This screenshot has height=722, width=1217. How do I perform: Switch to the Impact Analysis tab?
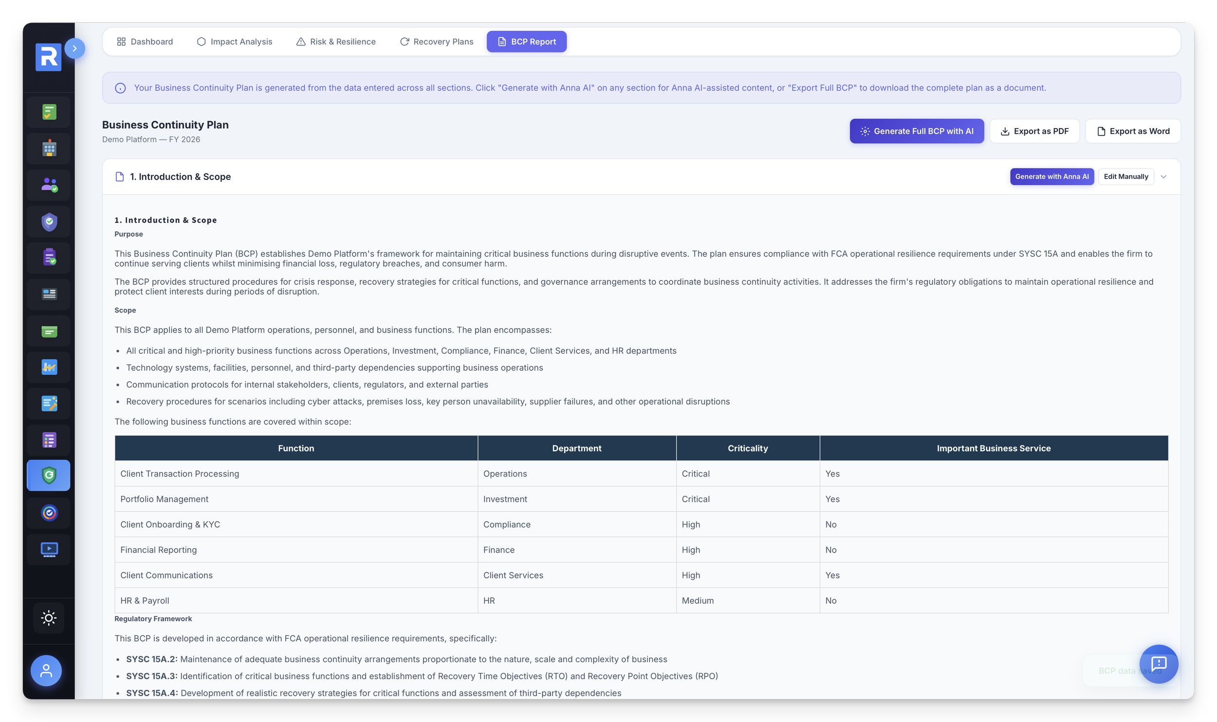[x=235, y=42]
